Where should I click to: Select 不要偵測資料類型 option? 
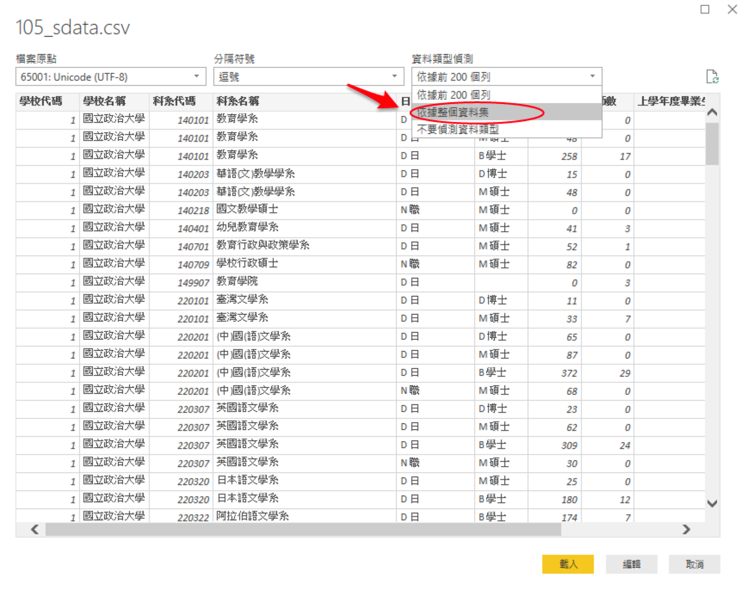(507, 129)
